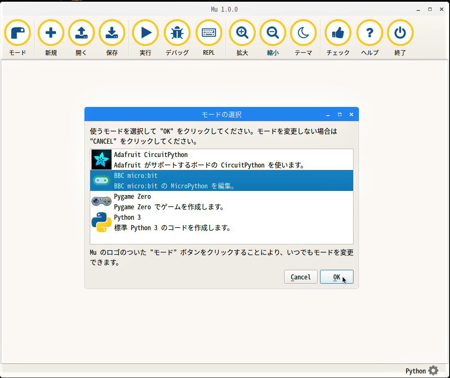This screenshot has width=450, height=378.
Task: Start the デバッグ debugger button
Action: coord(177,38)
